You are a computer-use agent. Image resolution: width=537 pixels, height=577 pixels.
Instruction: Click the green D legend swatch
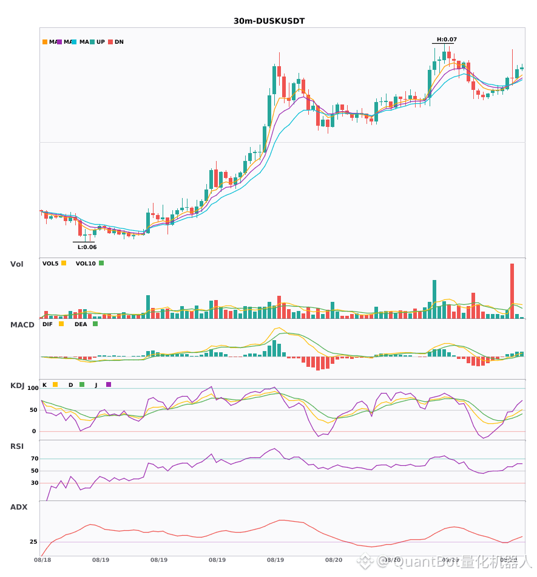[82, 384]
